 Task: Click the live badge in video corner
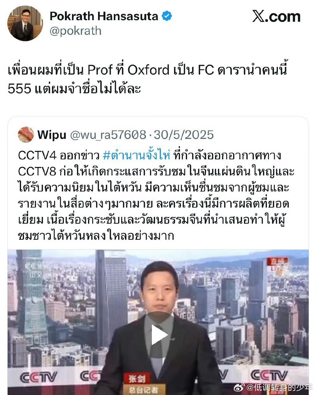(277, 266)
